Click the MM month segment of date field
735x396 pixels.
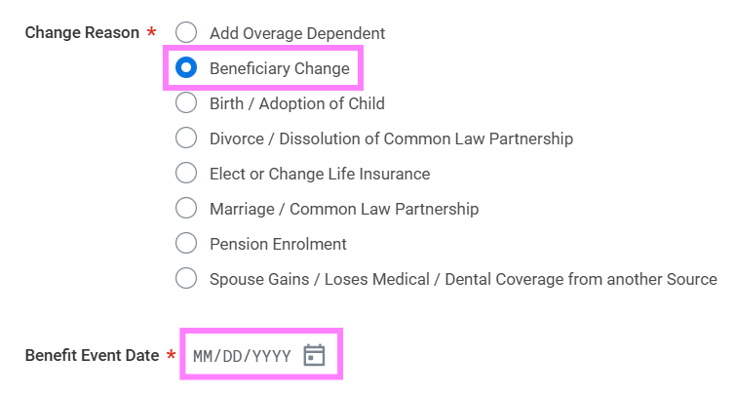pos(203,356)
